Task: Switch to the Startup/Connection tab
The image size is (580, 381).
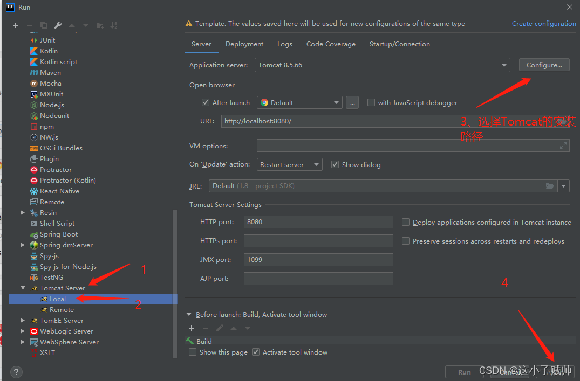Action: [399, 44]
